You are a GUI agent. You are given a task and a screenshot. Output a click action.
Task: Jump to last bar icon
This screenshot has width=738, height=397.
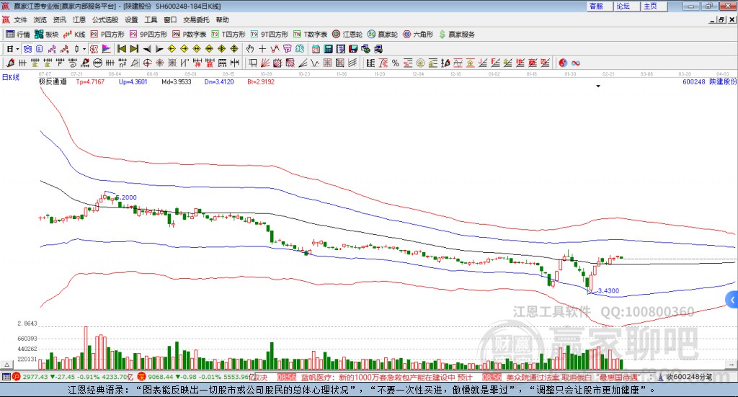pos(134,49)
